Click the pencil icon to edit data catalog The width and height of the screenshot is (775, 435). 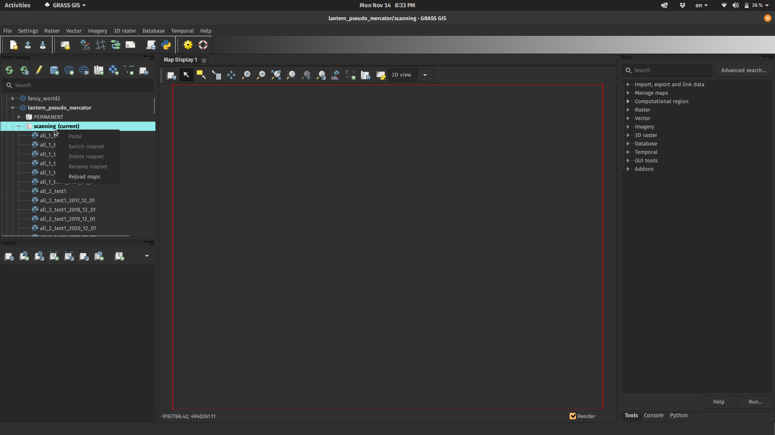[x=39, y=70]
